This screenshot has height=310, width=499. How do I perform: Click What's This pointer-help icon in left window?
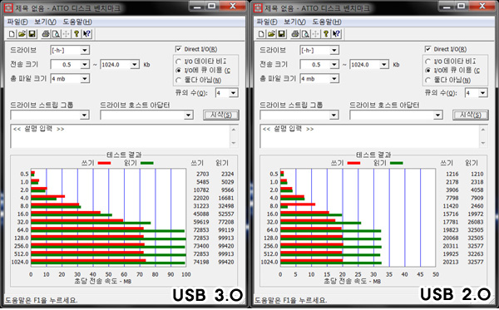pyautogui.click(x=86, y=34)
